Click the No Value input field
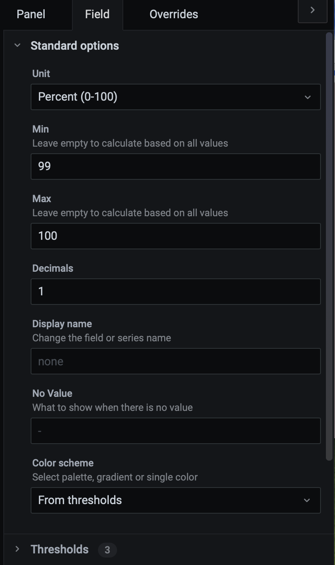This screenshot has width=335, height=565. (176, 430)
